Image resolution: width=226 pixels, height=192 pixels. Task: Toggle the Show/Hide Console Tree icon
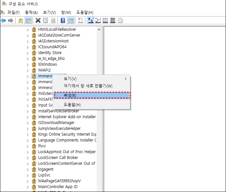(28, 20)
